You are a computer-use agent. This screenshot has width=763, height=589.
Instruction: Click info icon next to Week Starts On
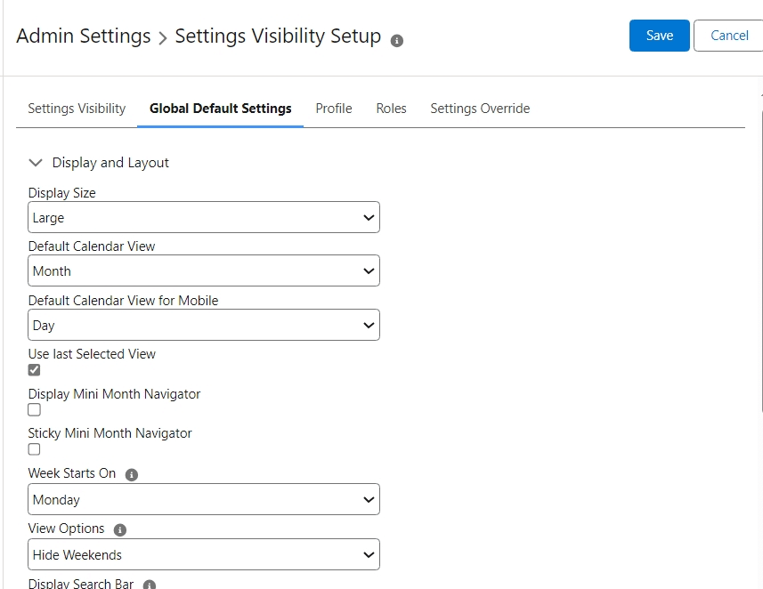pos(132,475)
